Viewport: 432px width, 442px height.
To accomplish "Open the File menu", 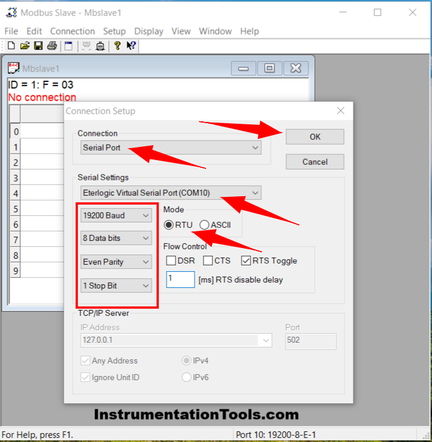I will click(x=11, y=31).
